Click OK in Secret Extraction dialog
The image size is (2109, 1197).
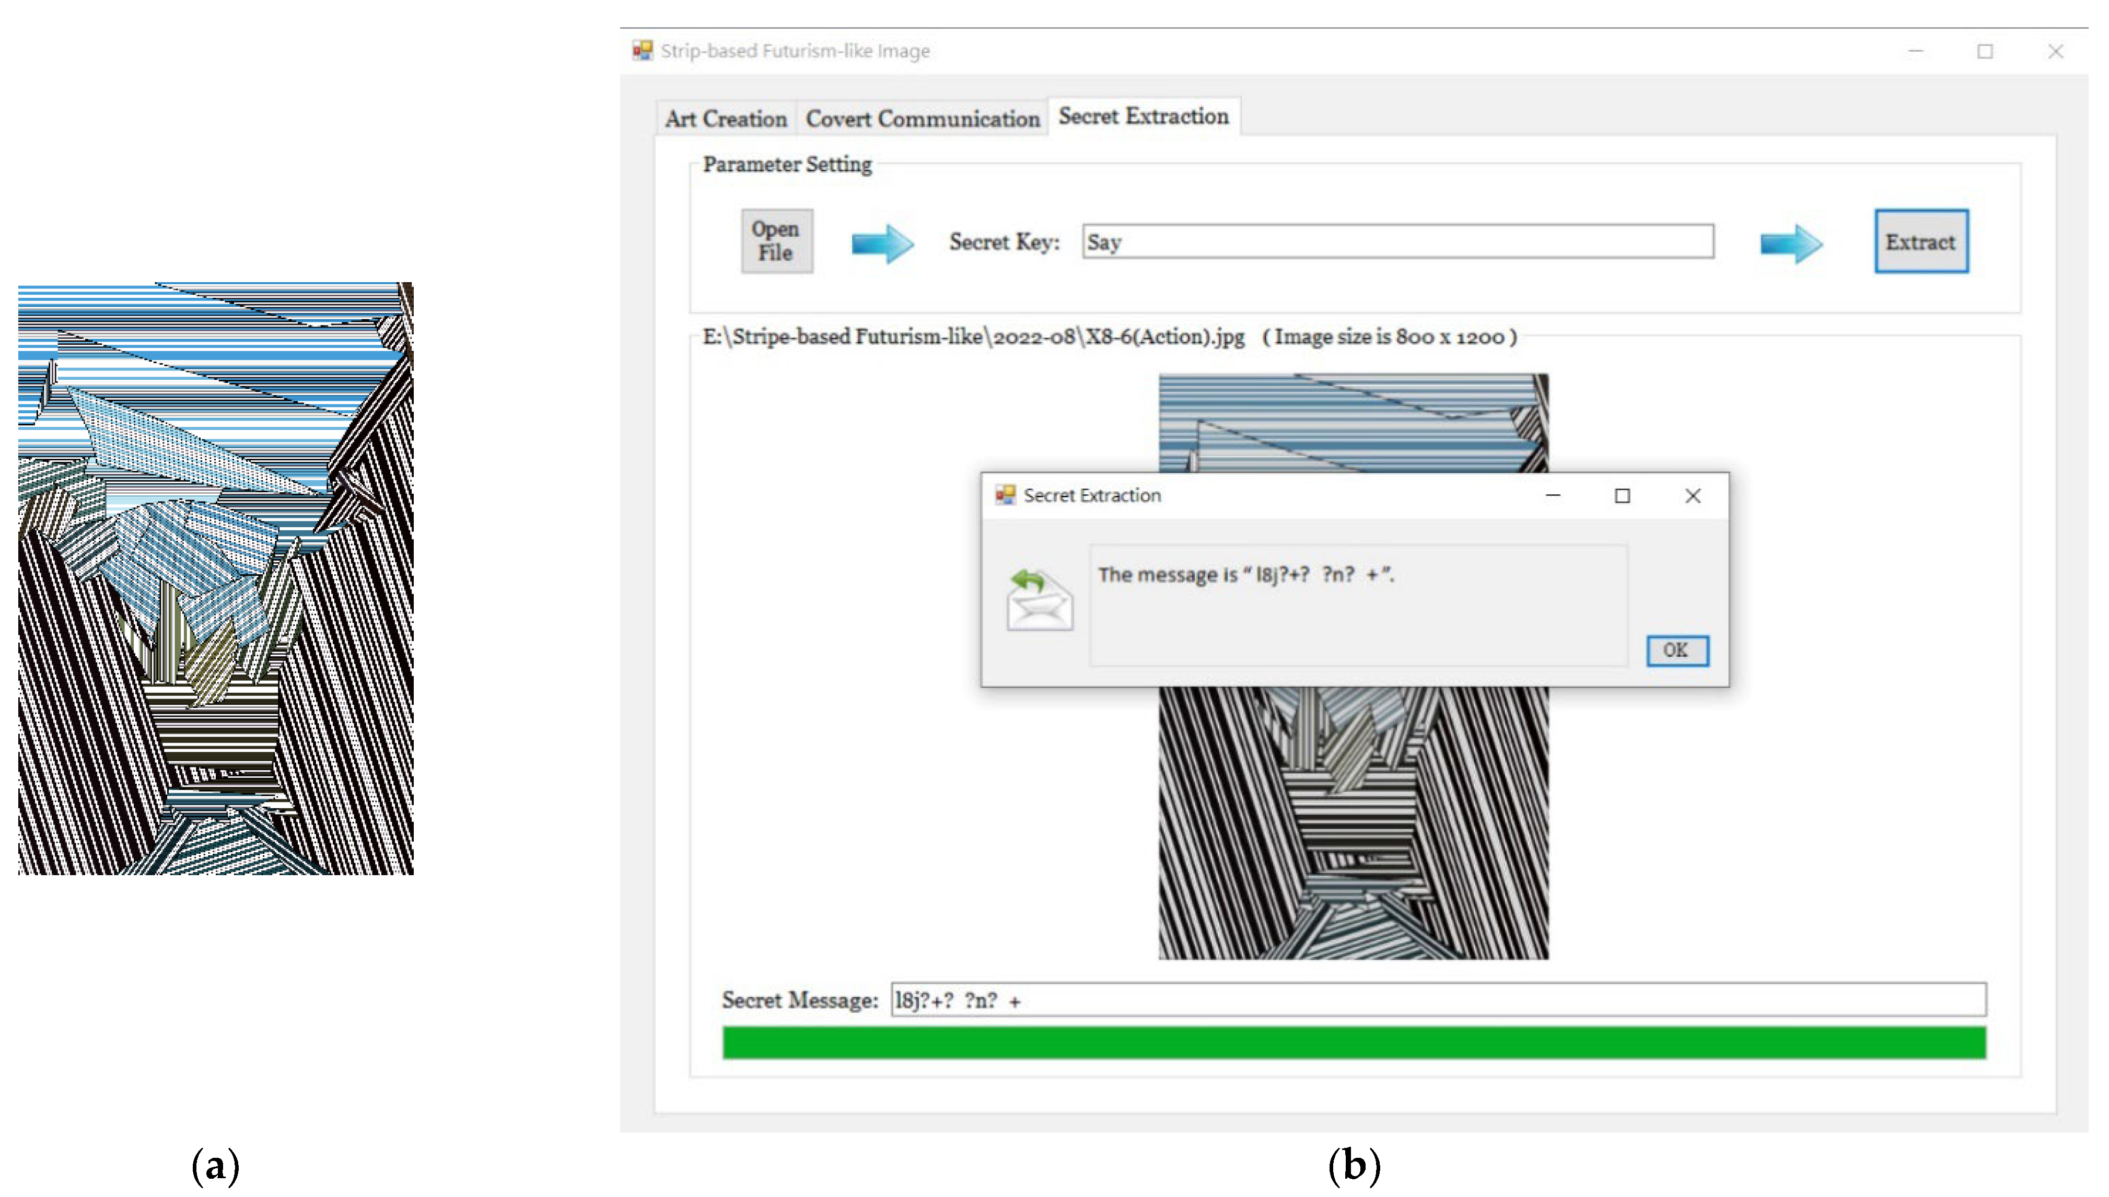pos(1676,650)
